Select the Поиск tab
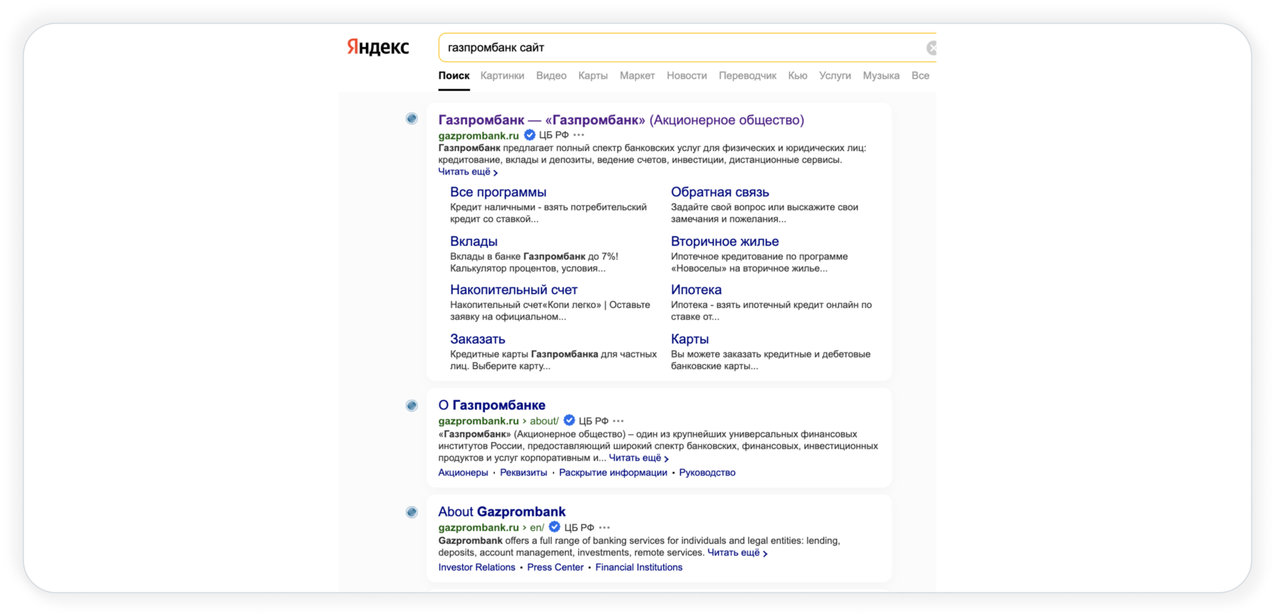The image size is (1275, 616). 454,76
